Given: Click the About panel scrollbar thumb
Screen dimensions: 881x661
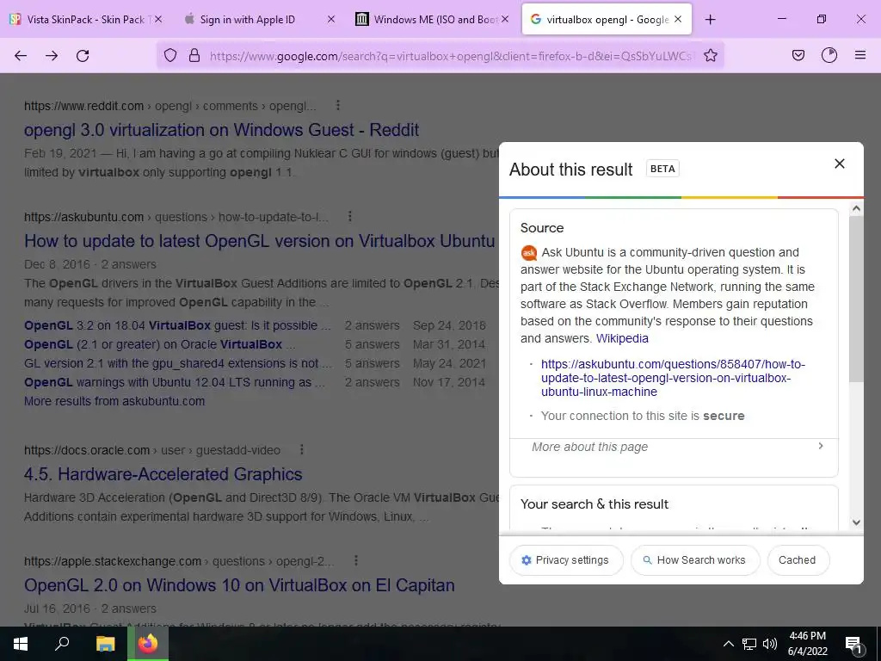Looking at the screenshot, I should click(856, 298).
